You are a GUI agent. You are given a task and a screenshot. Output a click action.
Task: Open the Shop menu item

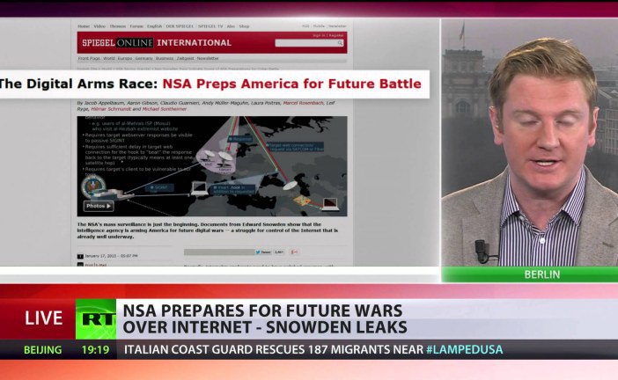click(244, 26)
